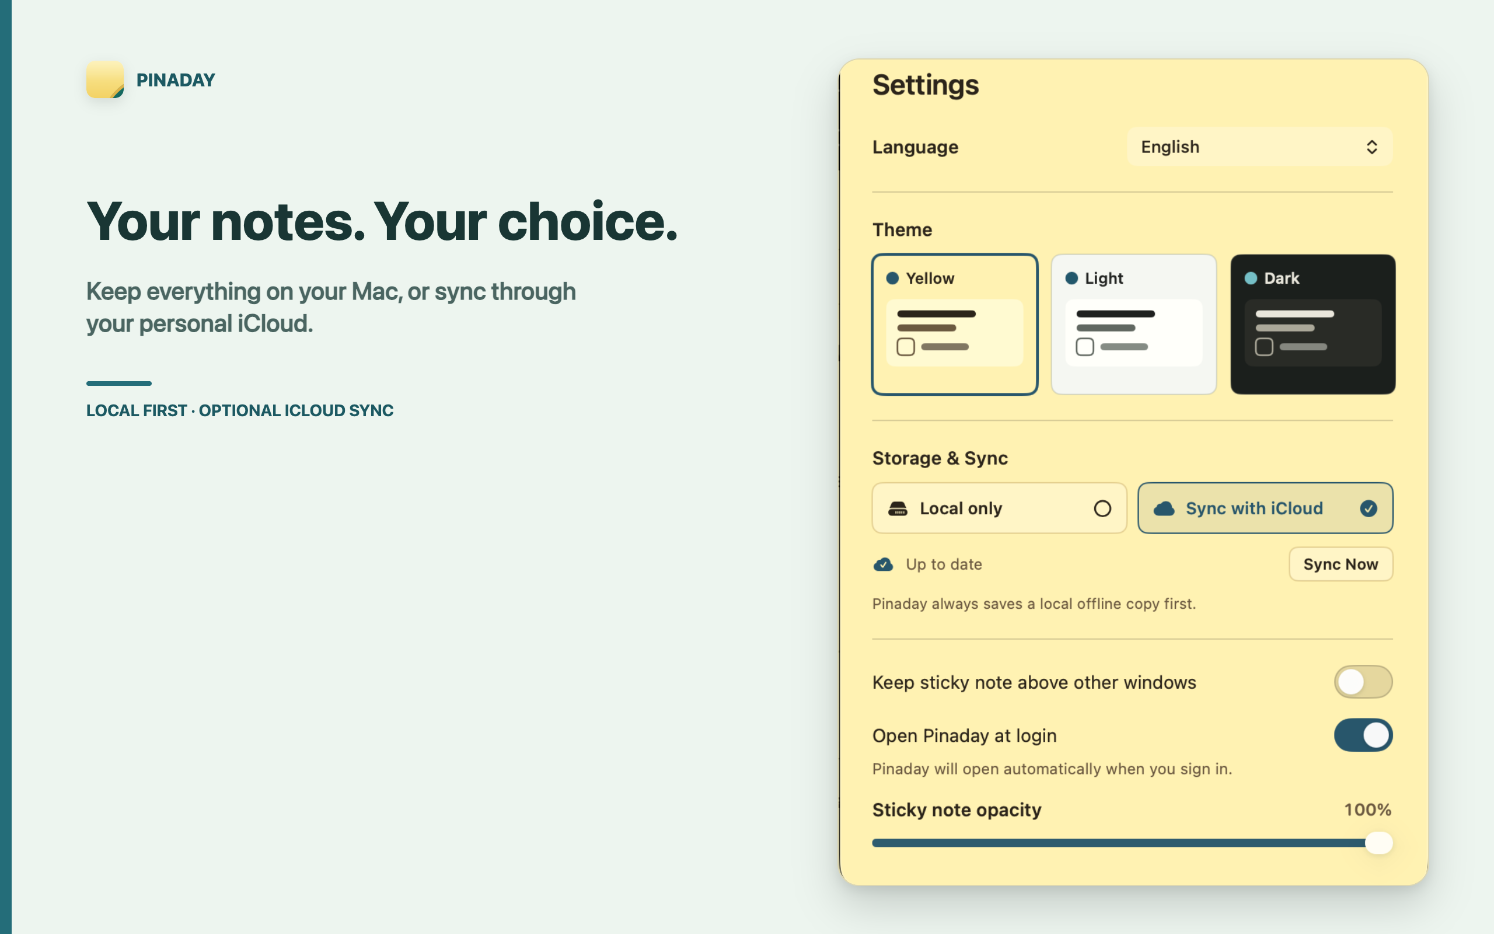Enable Keep sticky note above other windows

[x=1363, y=682]
